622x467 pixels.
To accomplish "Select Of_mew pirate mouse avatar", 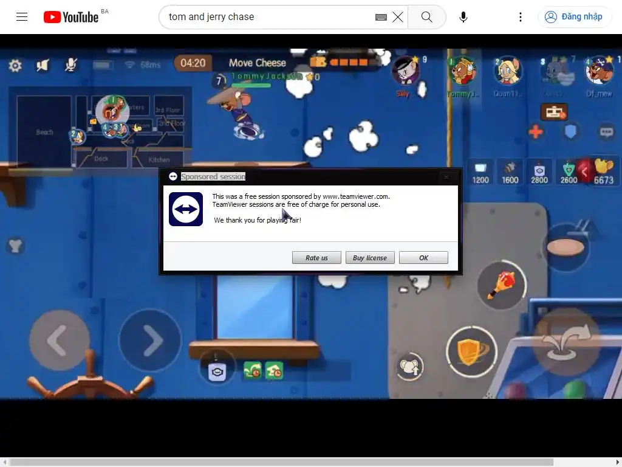I will click(x=599, y=71).
